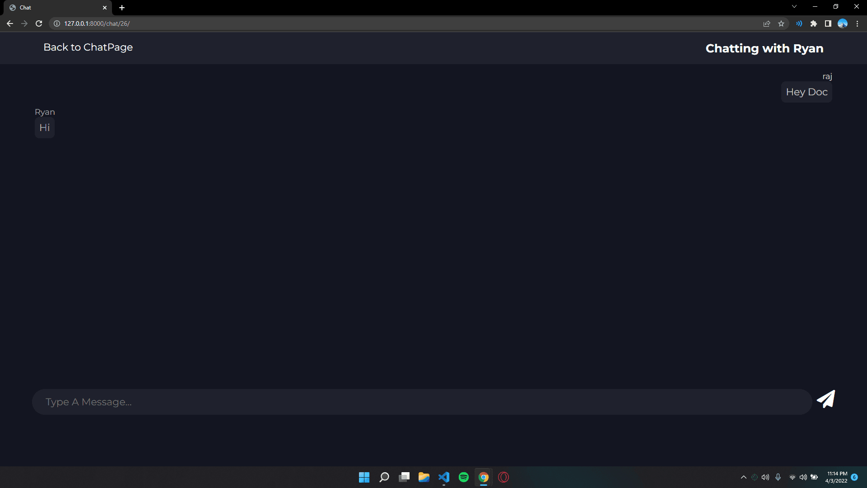Go Back to ChatPage link
This screenshot has width=867, height=488.
tap(88, 47)
